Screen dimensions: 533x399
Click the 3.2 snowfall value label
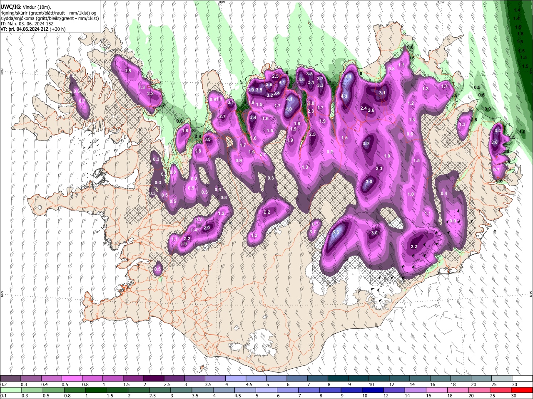269,95
